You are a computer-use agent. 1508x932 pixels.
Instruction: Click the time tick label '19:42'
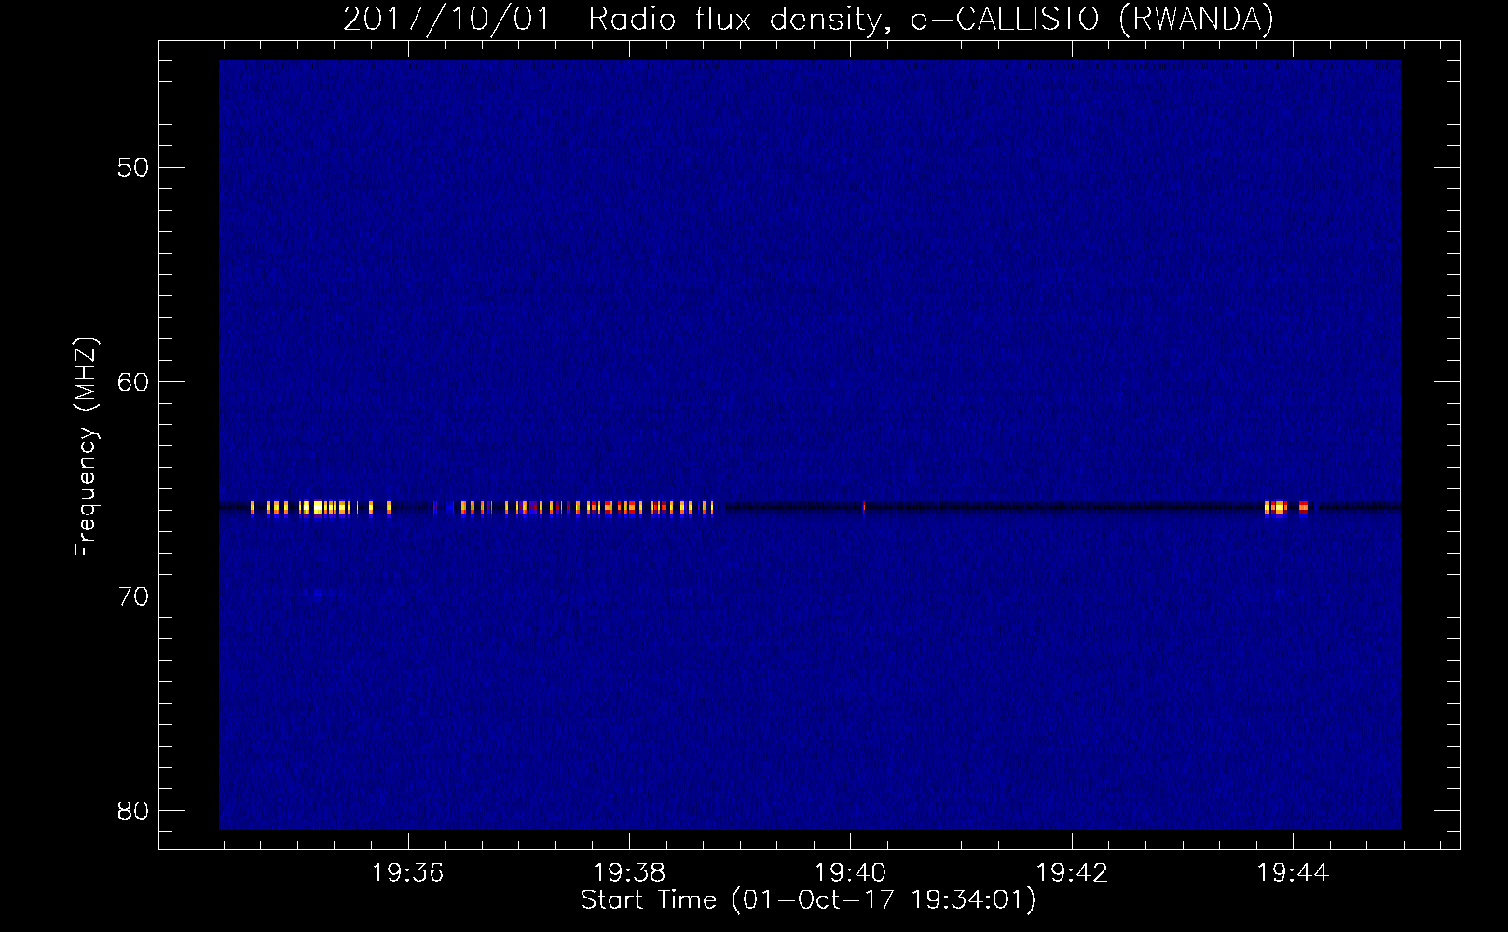pos(1072,873)
